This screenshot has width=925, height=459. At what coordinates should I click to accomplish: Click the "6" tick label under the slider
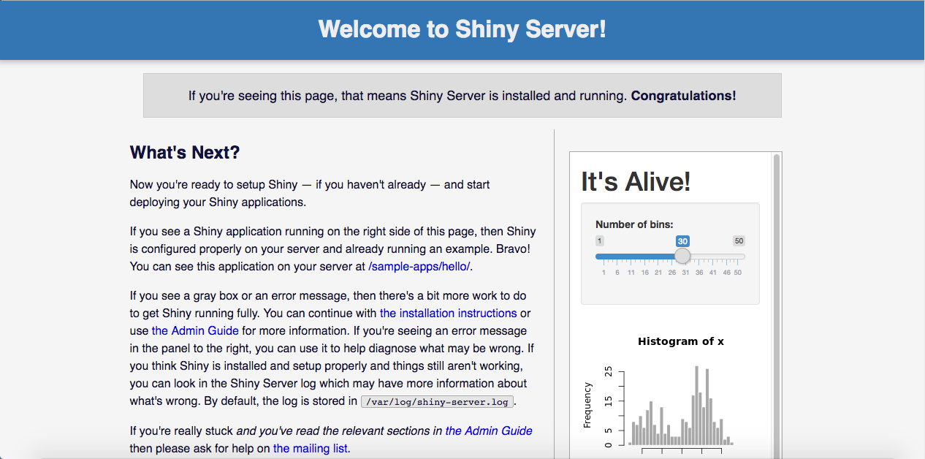point(617,273)
